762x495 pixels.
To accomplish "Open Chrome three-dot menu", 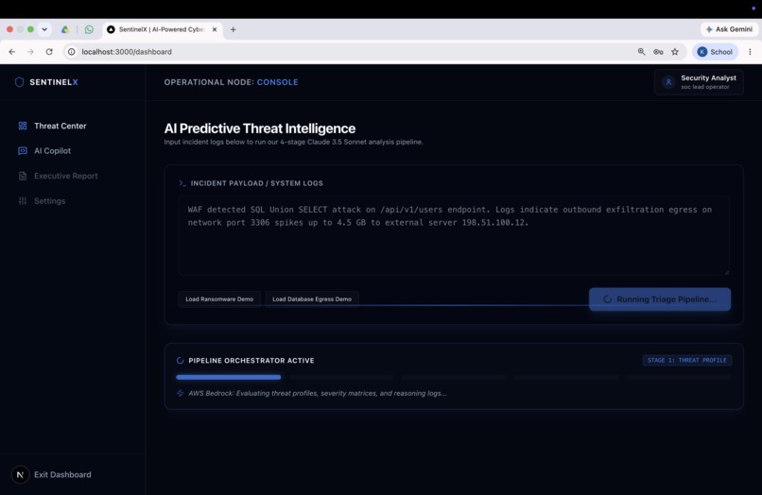I will pyautogui.click(x=750, y=52).
